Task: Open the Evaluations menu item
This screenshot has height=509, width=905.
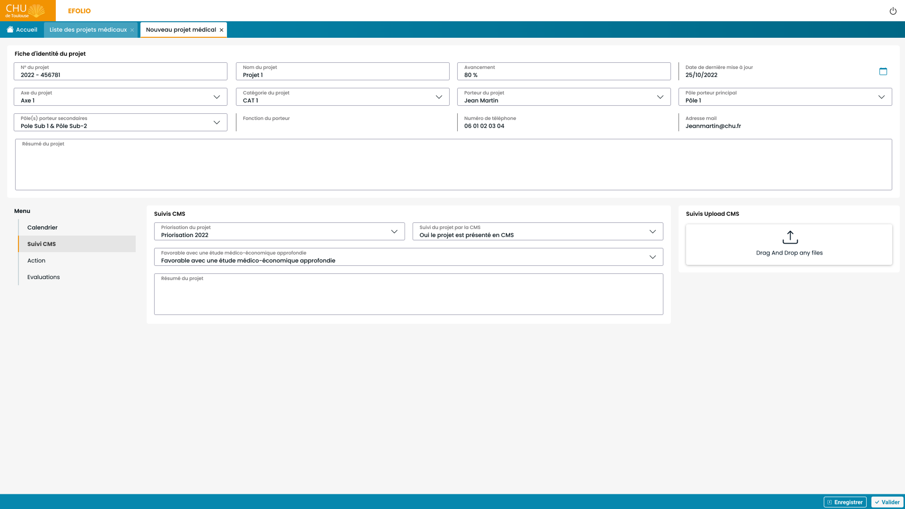Action: point(44,277)
